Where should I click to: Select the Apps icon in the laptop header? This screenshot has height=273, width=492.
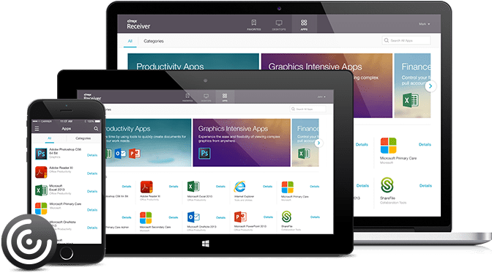point(304,24)
